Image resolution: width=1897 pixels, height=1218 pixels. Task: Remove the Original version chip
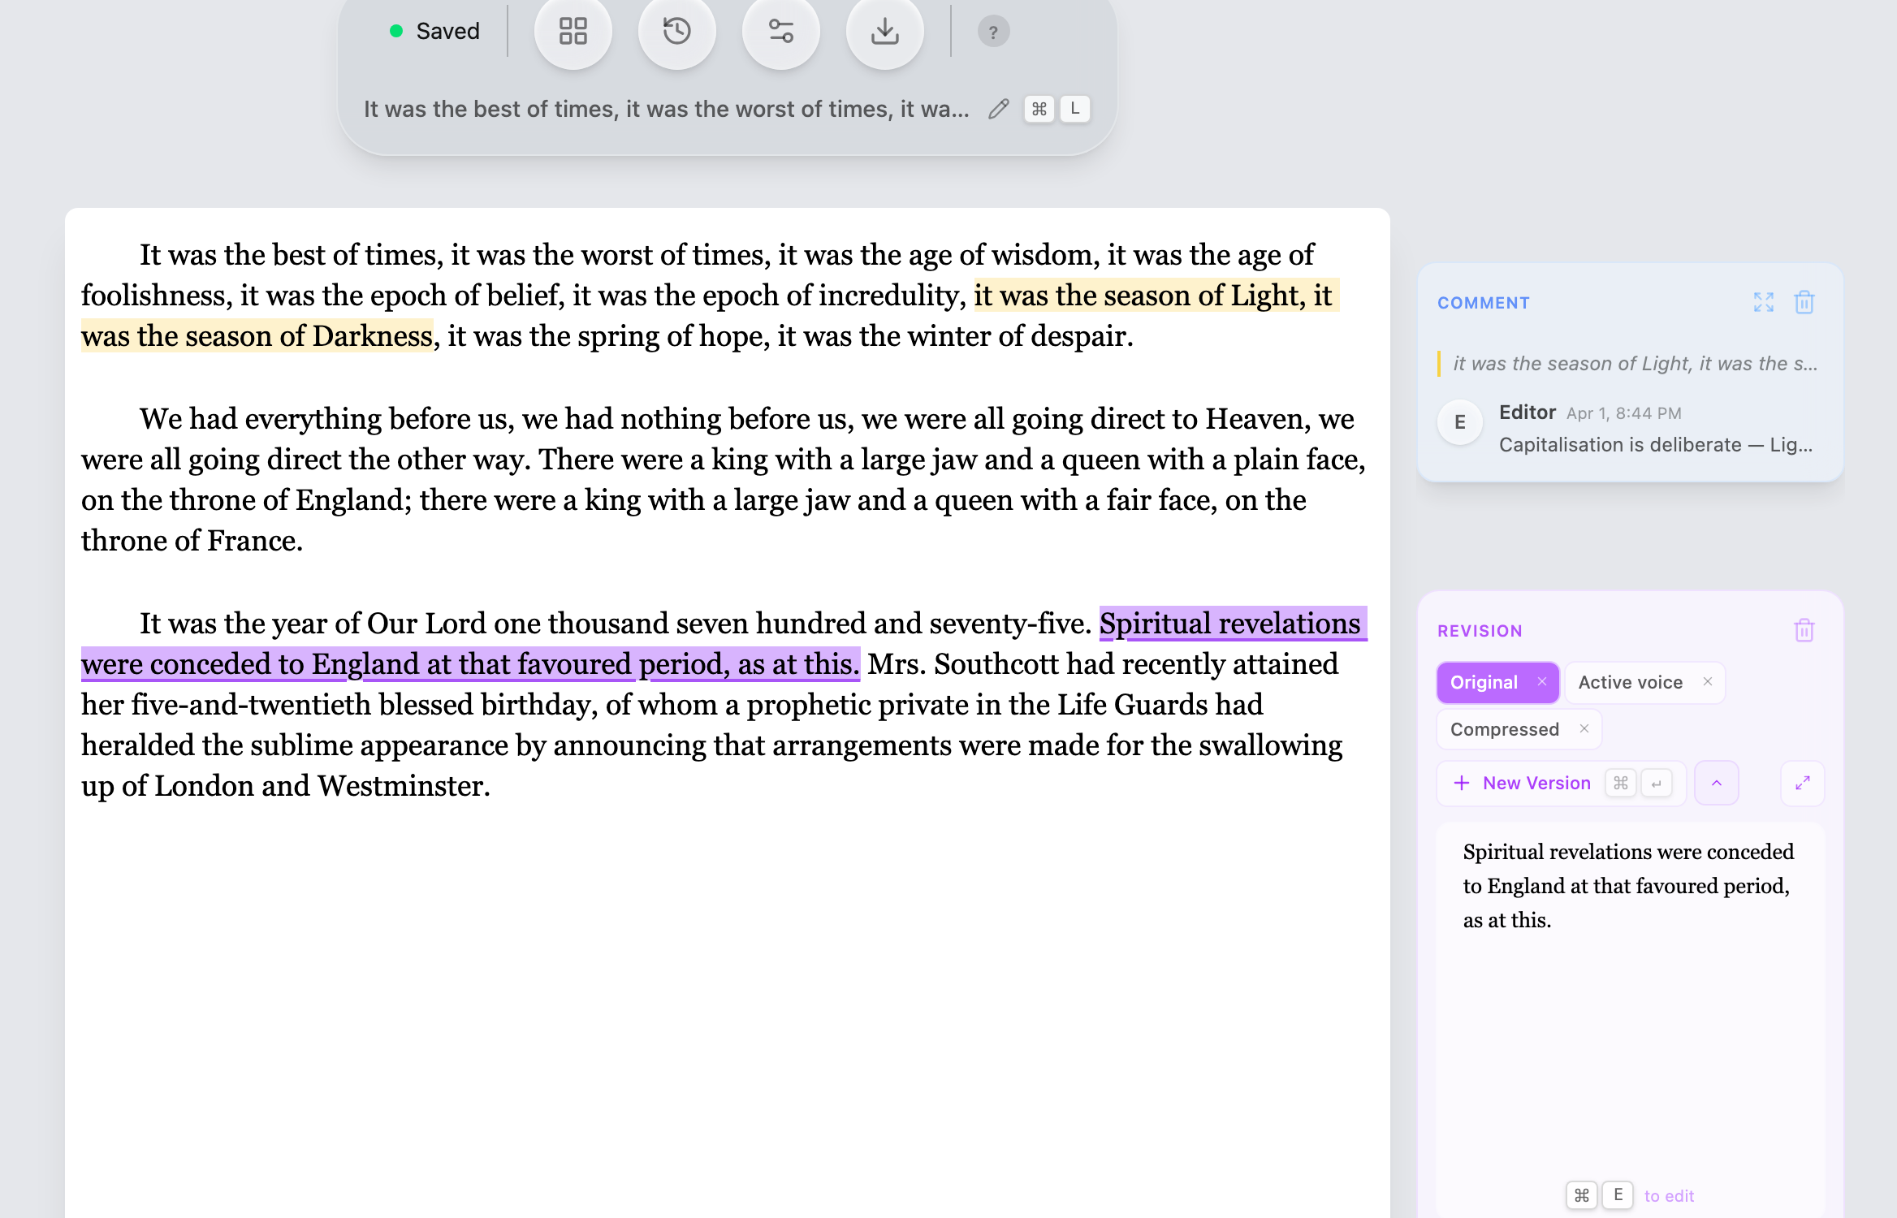pyautogui.click(x=1542, y=682)
